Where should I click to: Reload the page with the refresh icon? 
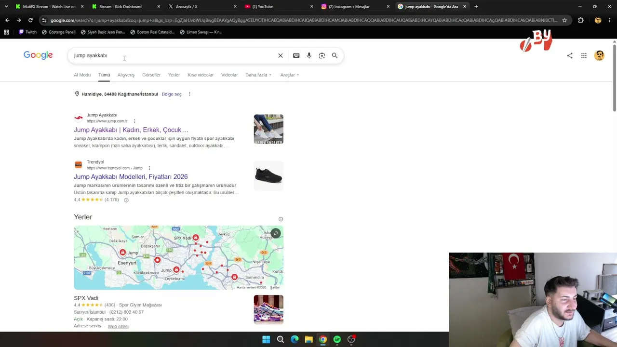pos(30,20)
